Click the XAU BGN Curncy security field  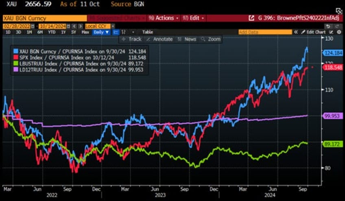tap(45, 18)
